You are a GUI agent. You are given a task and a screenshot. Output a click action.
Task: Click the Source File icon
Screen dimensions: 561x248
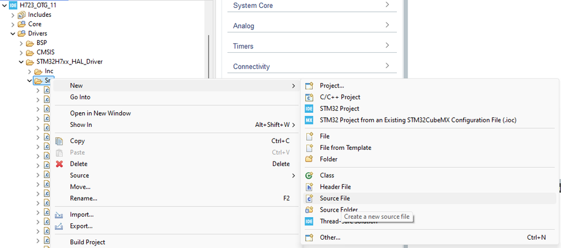pyautogui.click(x=309, y=198)
